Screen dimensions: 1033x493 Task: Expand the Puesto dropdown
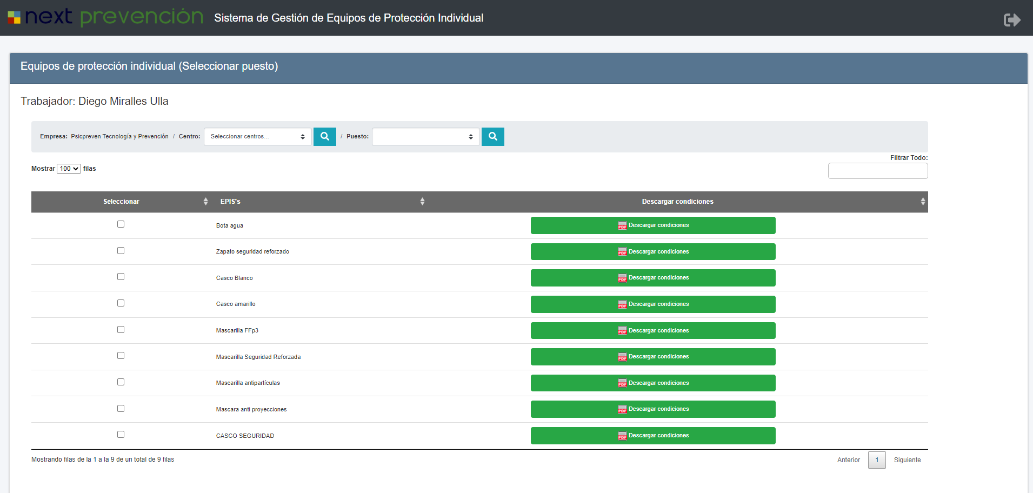point(425,137)
